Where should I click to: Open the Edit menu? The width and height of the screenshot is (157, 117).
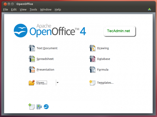(x=14, y=9)
